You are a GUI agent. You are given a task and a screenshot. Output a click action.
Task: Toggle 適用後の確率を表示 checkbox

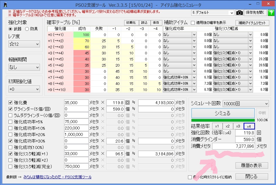[x=193, y=23]
